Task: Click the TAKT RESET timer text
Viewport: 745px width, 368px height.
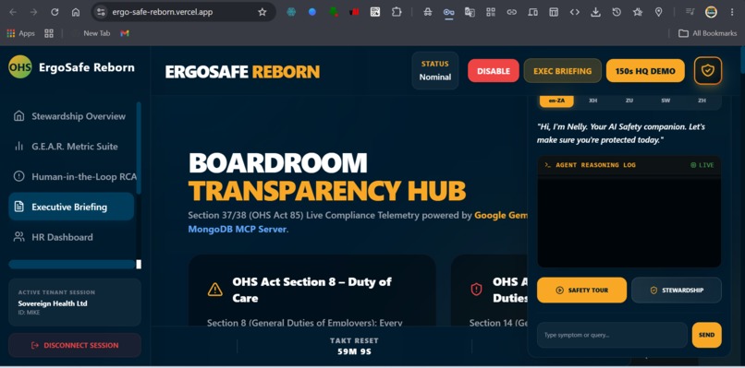Action: [x=354, y=347]
